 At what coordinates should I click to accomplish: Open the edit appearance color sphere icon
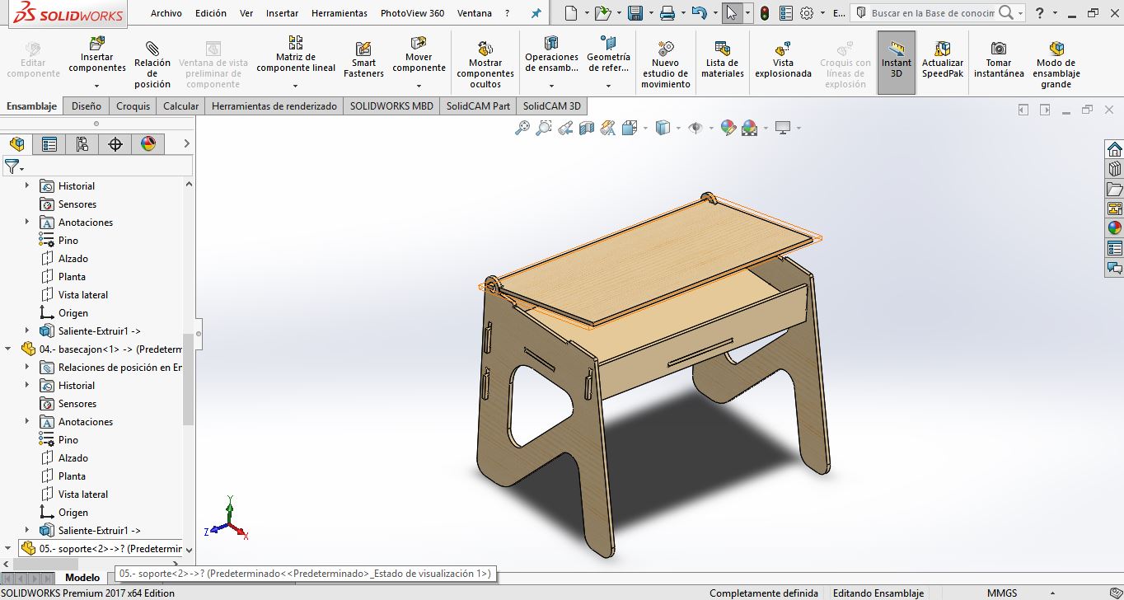tap(728, 128)
